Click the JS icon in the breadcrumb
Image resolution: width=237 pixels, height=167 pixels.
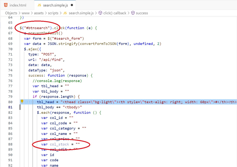(65, 13)
